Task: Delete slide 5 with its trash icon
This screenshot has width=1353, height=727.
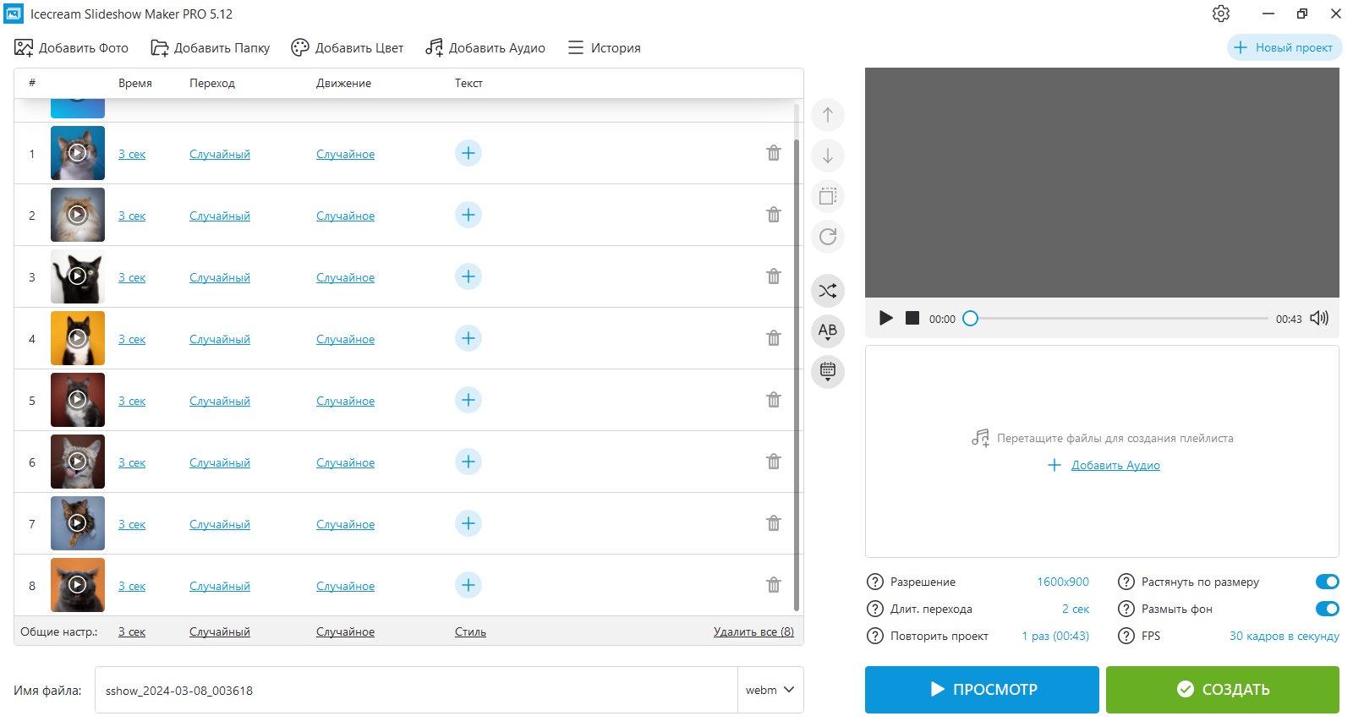Action: click(773, 400)
